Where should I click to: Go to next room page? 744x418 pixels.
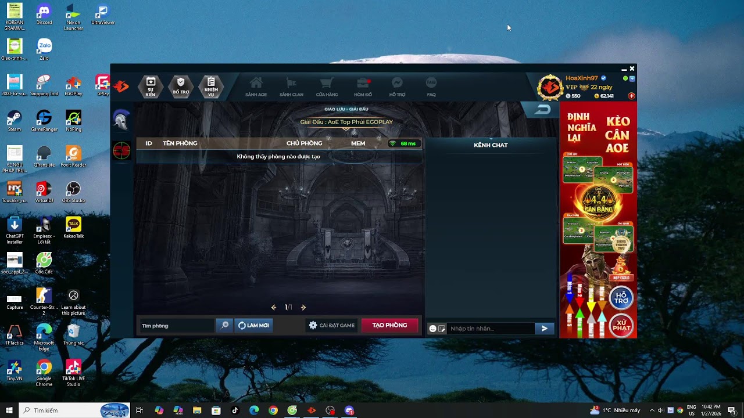303,308
